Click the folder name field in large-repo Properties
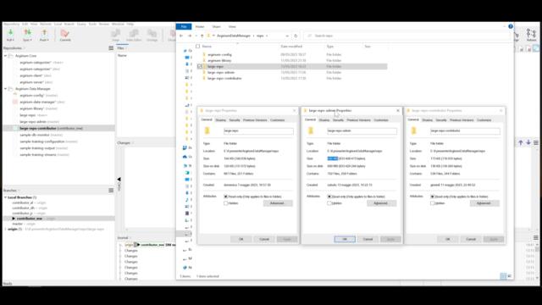 (x=258, y=131)
